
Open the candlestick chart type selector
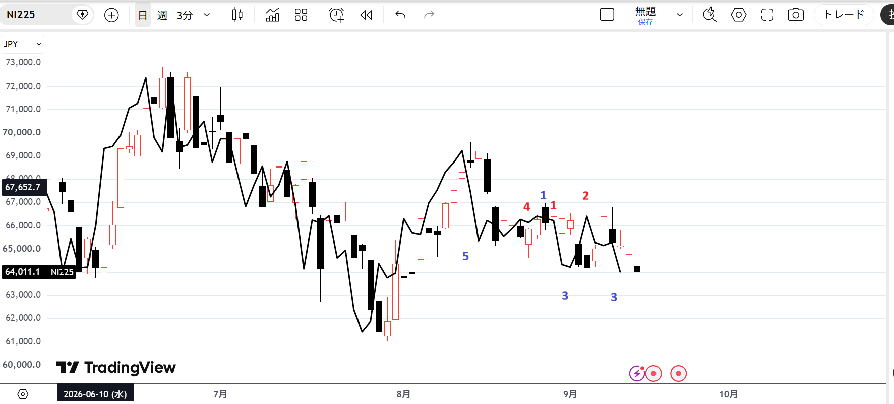coord(237,15)
